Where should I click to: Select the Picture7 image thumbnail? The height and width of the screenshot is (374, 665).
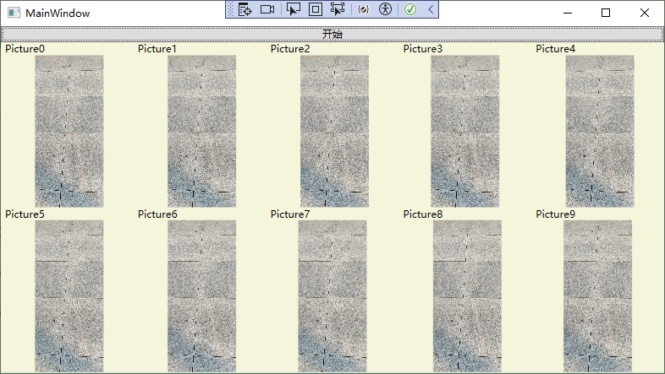[x=332, y=296]
